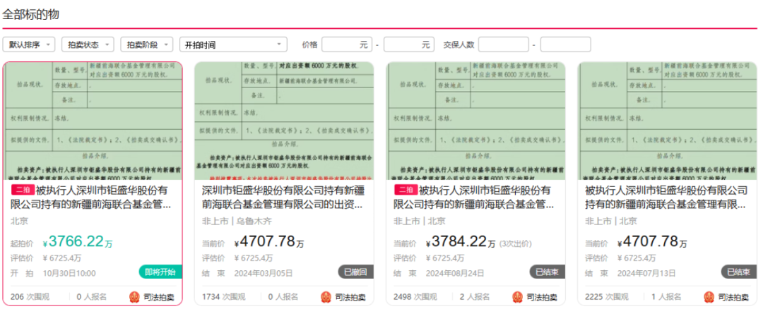
Task: Click the 2024年08月24日 end date
Action: click(456, 273)
